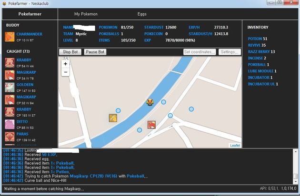
Task: Click the POKECOIN 0 value
Action: pos(167,34)
